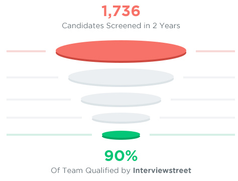This screenshot has width=238, height=181.
Task: Click gray line left of largest gray disc
Action: (33, 77)
